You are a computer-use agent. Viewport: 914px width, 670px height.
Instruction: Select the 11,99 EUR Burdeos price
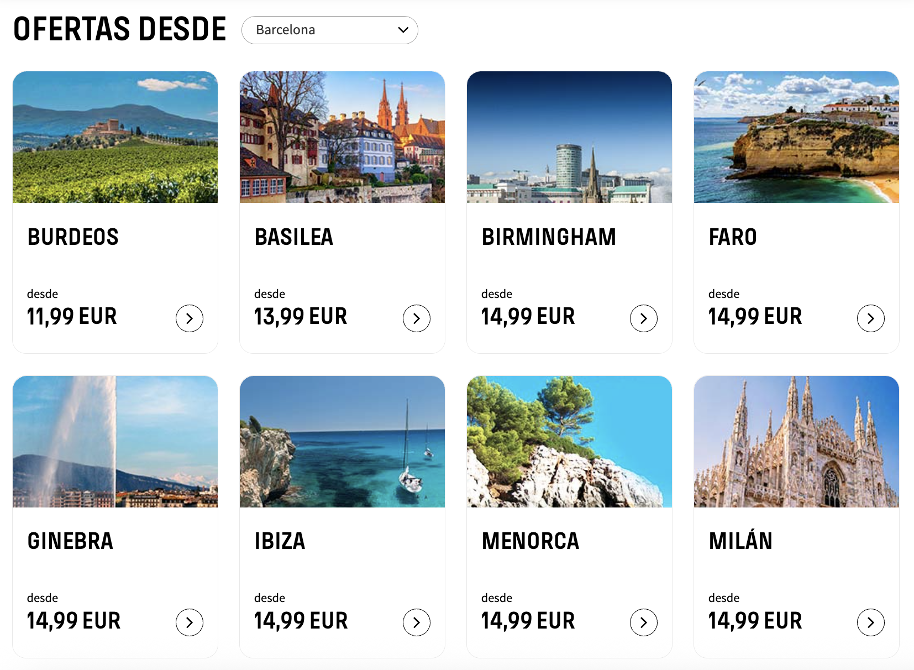click(x=72, y=317)
